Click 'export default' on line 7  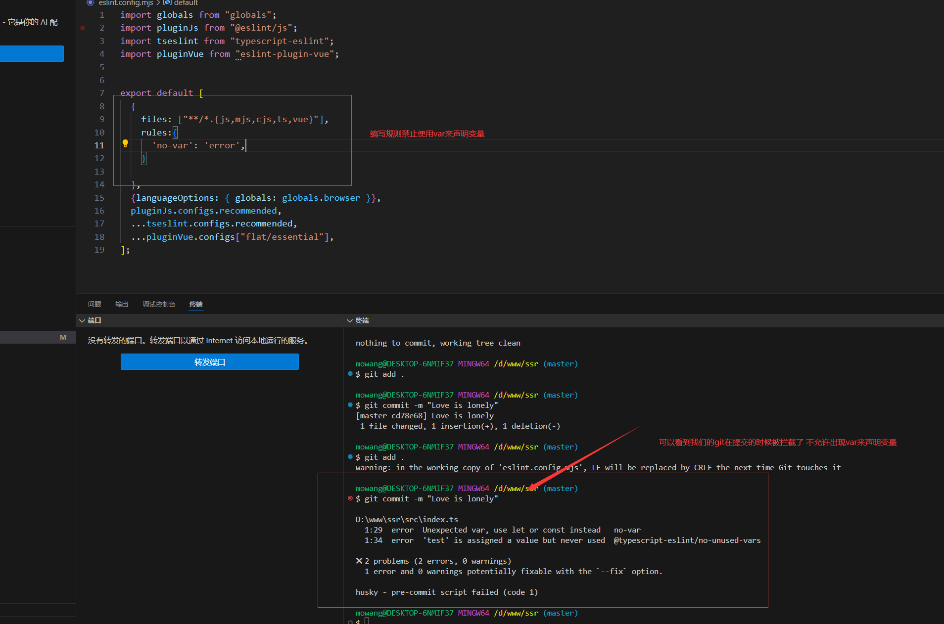click(x=157, y=93)
